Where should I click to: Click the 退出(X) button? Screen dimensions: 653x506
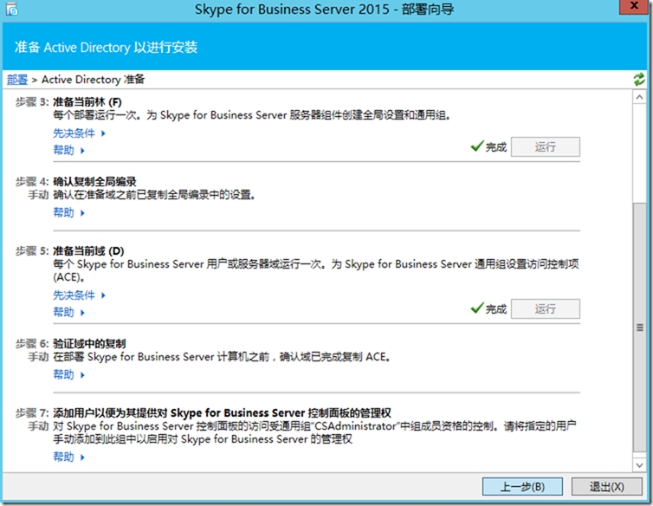click(x=606, y=486)
